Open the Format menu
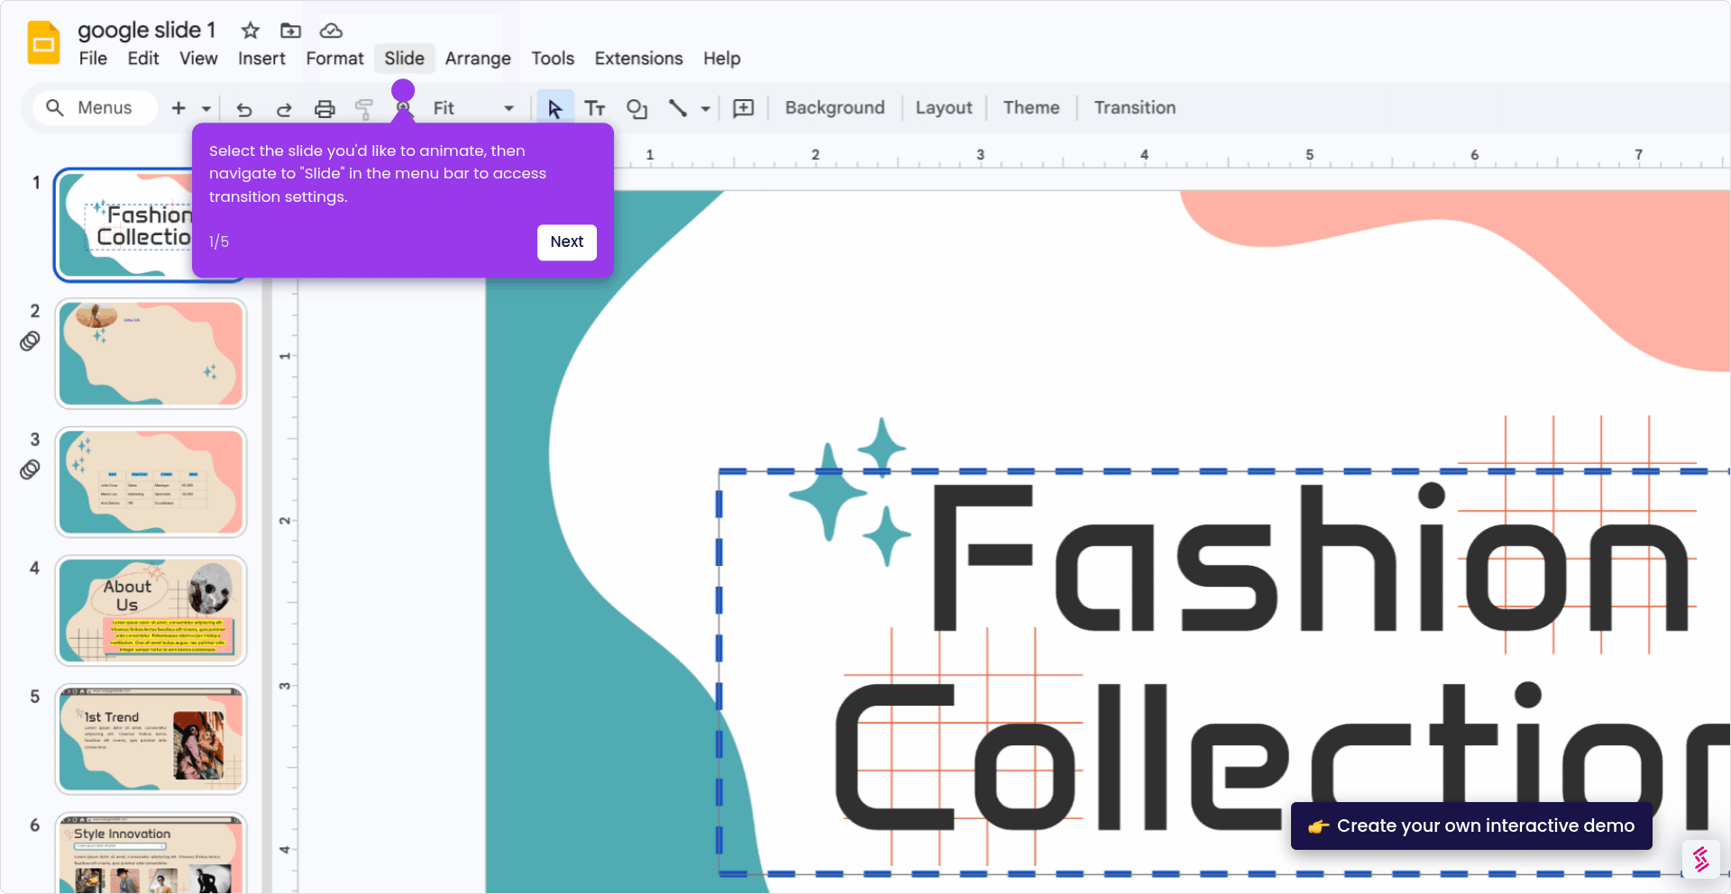The image size is (1731, 894). click(x=334, y=59)
